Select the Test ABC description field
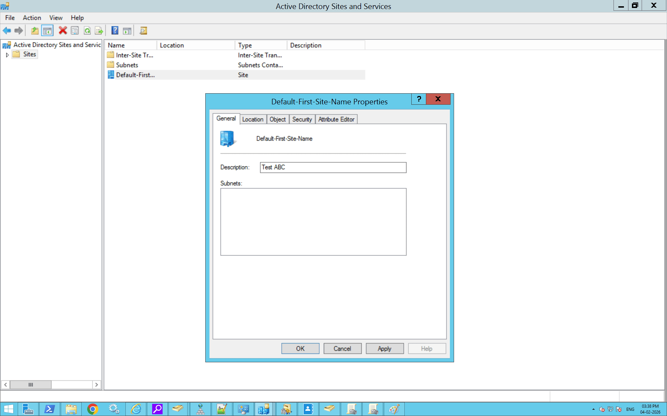 pos(333,167)
